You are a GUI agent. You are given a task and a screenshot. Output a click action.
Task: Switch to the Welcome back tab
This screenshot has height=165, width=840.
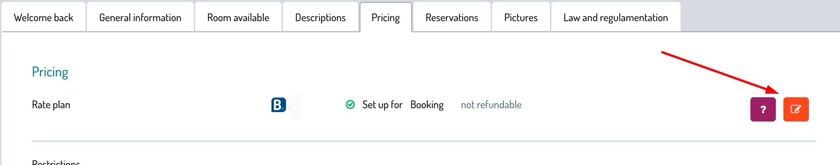click(44, 17)
